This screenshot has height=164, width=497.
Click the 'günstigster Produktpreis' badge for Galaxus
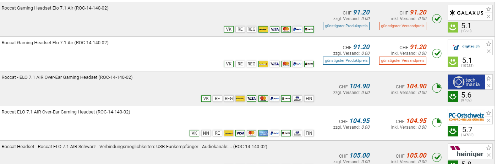point(346,26)
